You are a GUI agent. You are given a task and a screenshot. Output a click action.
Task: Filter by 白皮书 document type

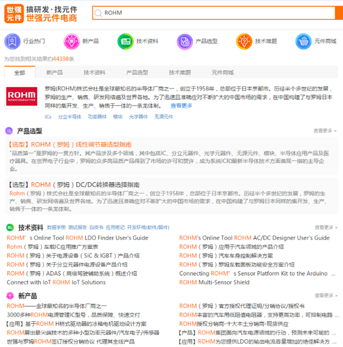coord(96,227)
